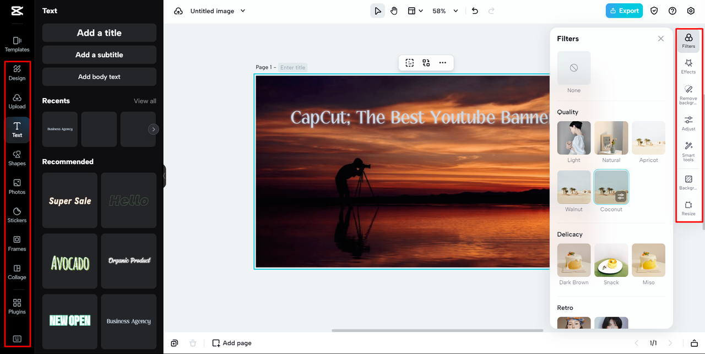The height and width of the screenshot is (354, 705).
Task: Open the Collage panel
Action: [x=17, y=272]
